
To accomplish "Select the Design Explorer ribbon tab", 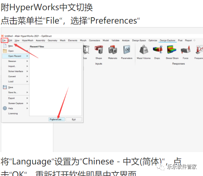I will click(168, 40).
